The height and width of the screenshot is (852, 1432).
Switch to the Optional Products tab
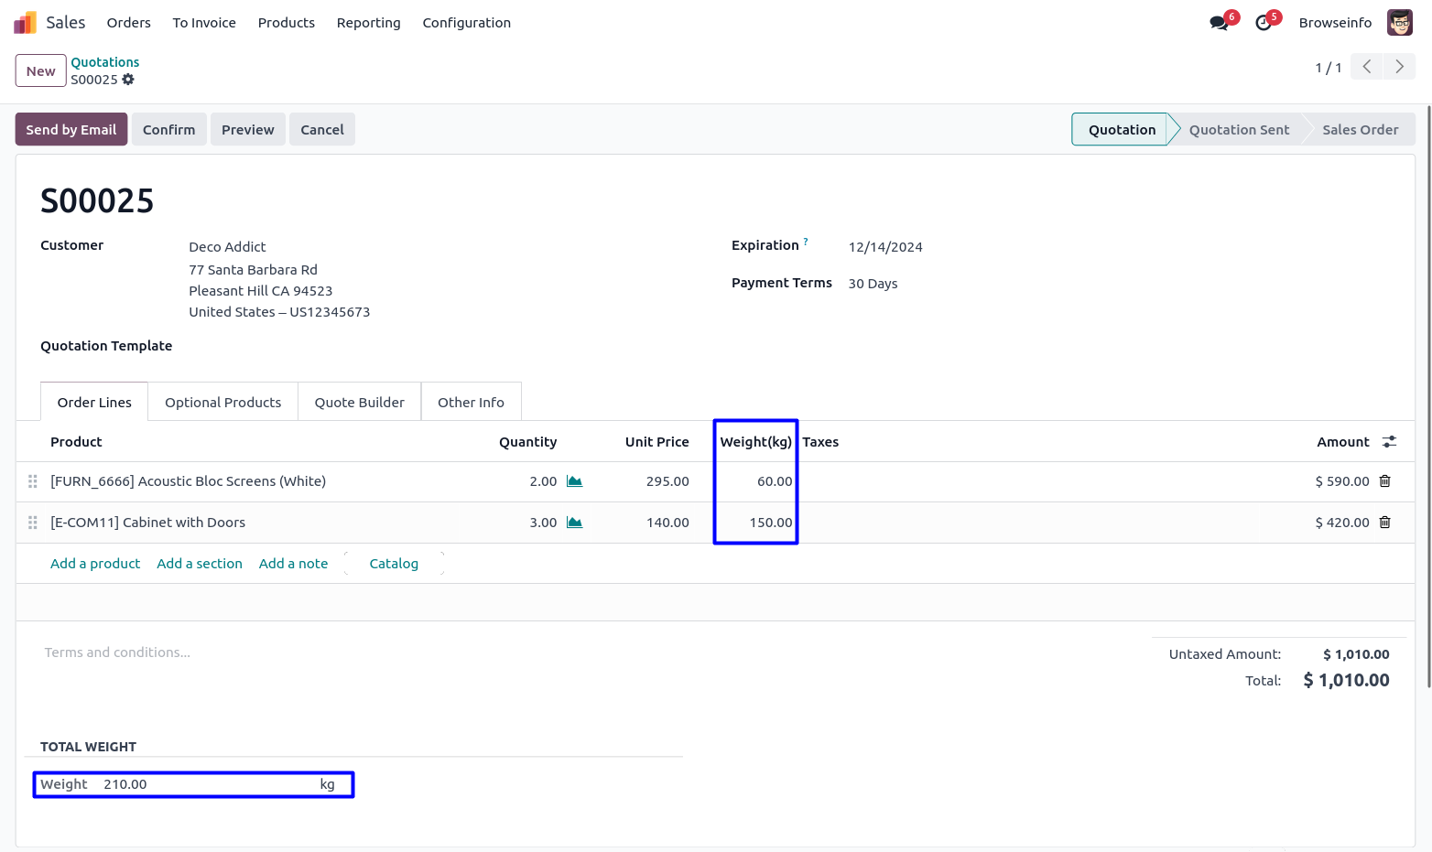tap(222, 403)
